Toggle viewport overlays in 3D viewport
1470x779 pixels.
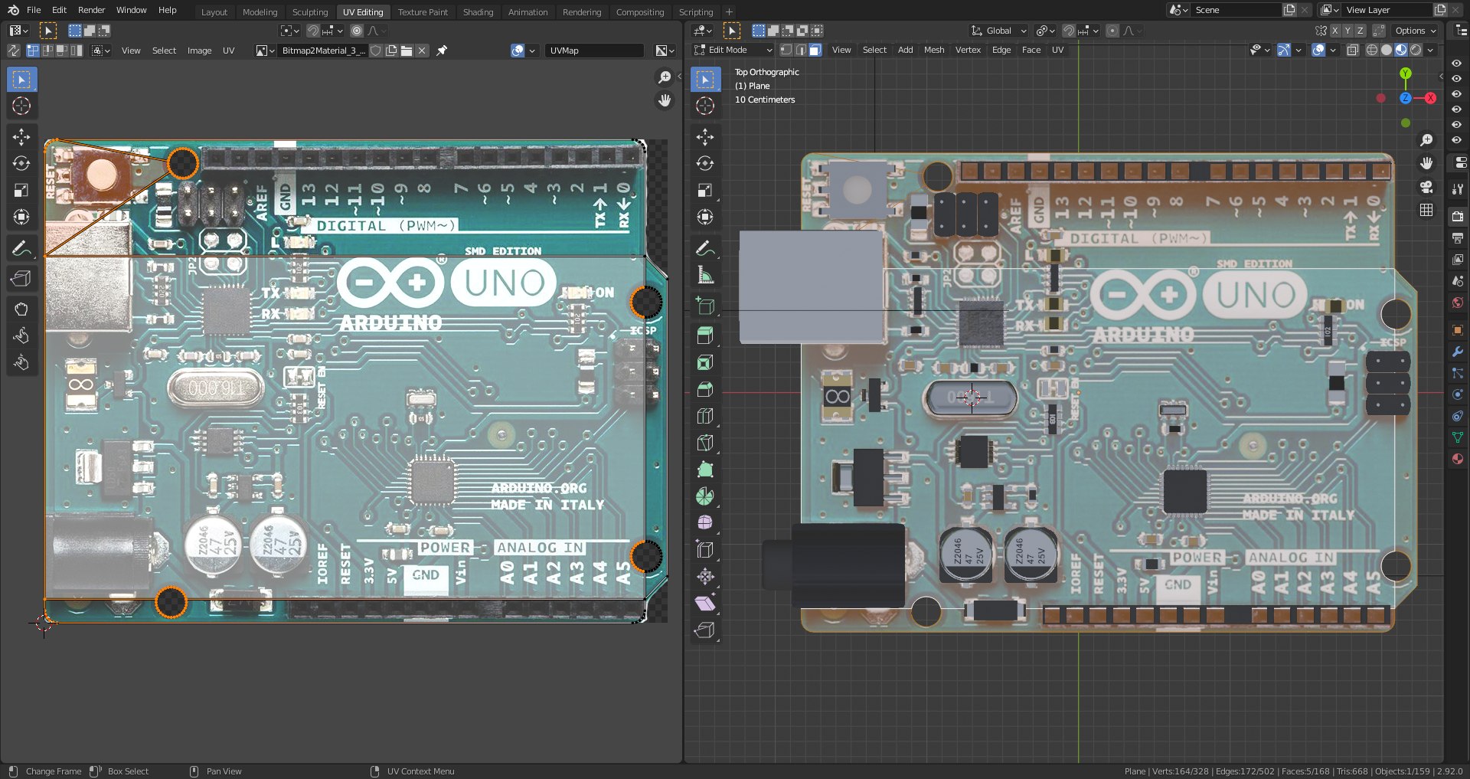pyautogui.click(x=1318, y=50)
